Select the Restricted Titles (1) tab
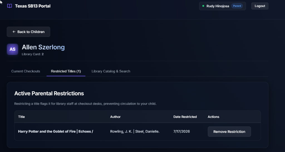285x152 pixels. click(66, 71)
